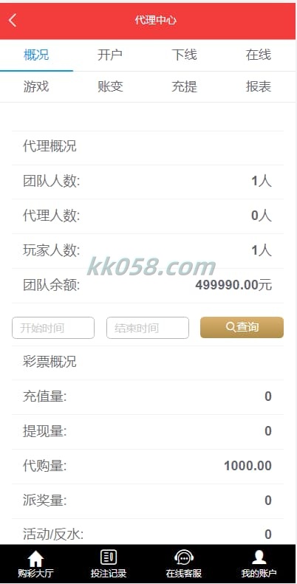
Task: Click the magnifier icon in 查询 button
Action: [231, 327]
